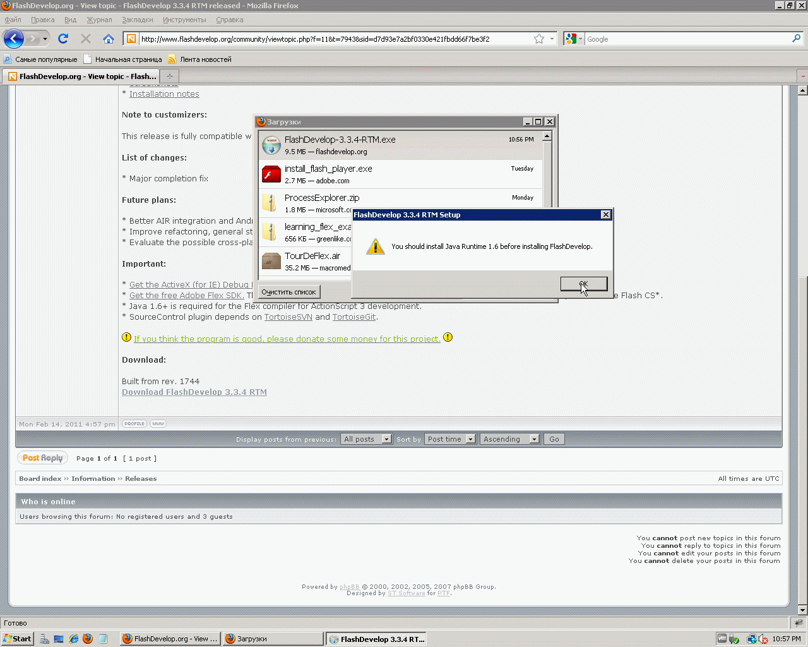808x647 pixels.
Task: Open the TortoiseGit link
Action: click(354, 317)
